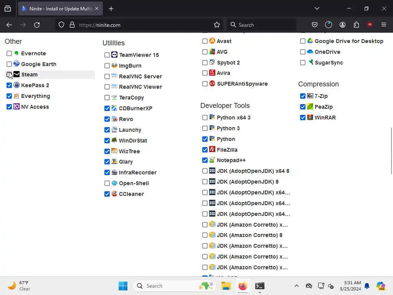Go back to the previous page

tap(9, 25)
